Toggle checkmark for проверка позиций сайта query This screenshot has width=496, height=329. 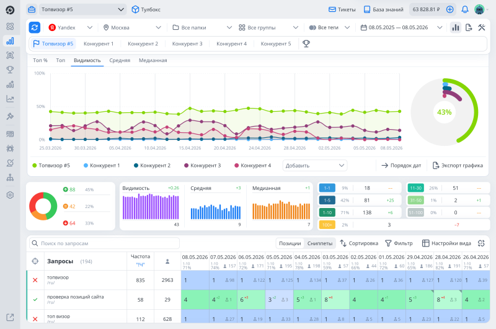click(x=35, y=300)
